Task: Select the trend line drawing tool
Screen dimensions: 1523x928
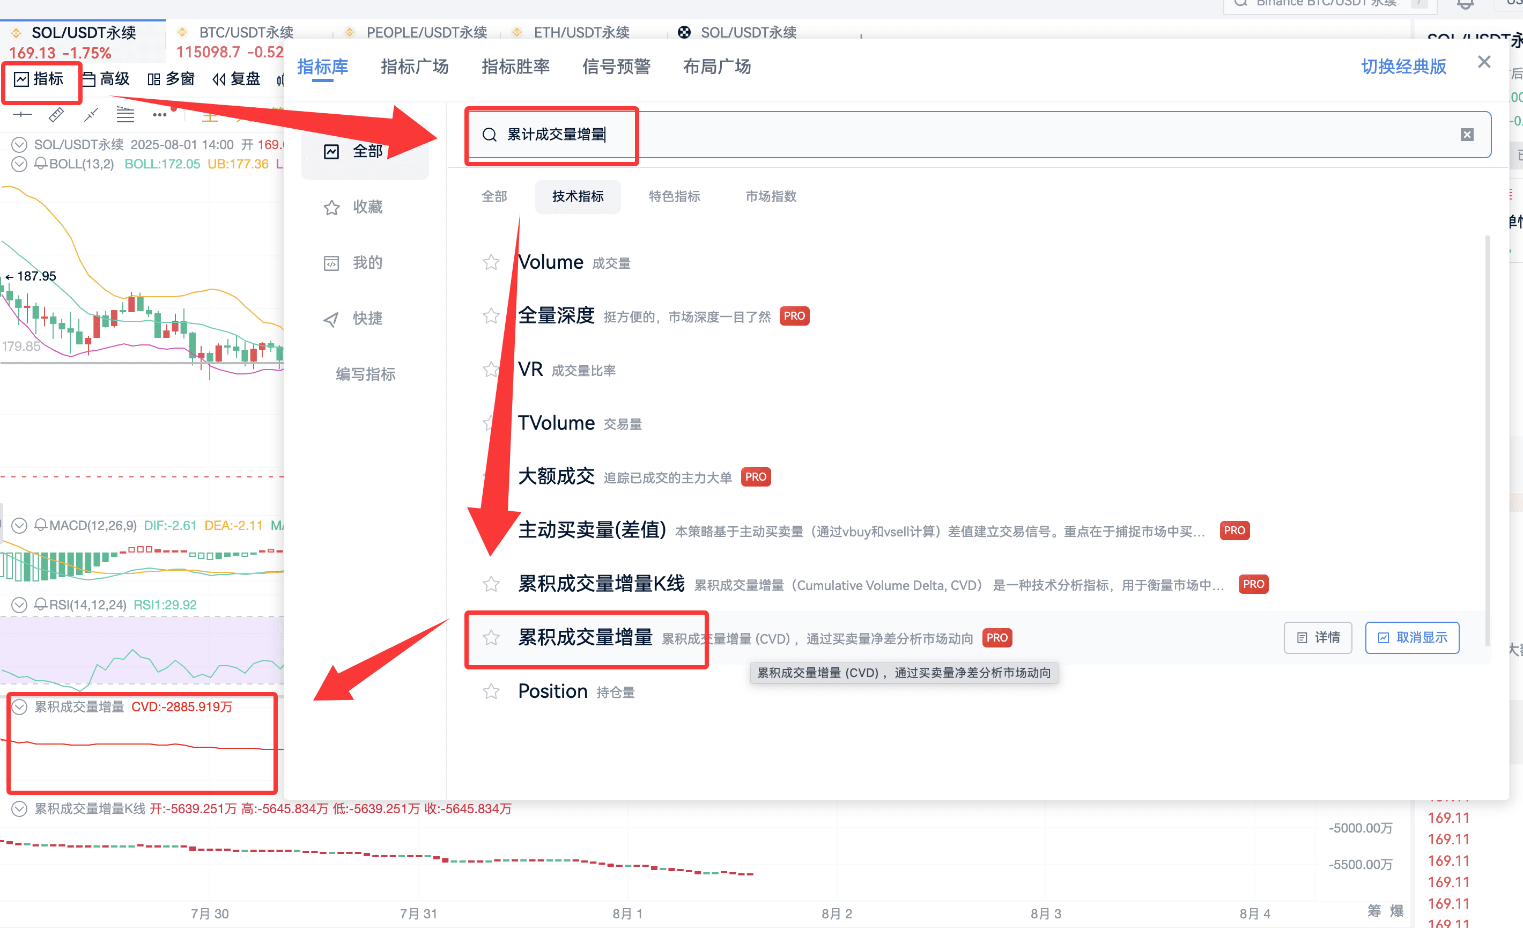Action: (x=91, y=115)
